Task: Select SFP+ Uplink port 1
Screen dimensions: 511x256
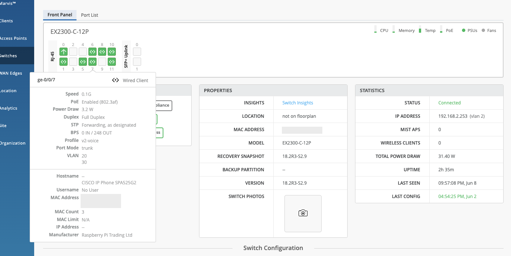Action: click(x=137, y=62)
